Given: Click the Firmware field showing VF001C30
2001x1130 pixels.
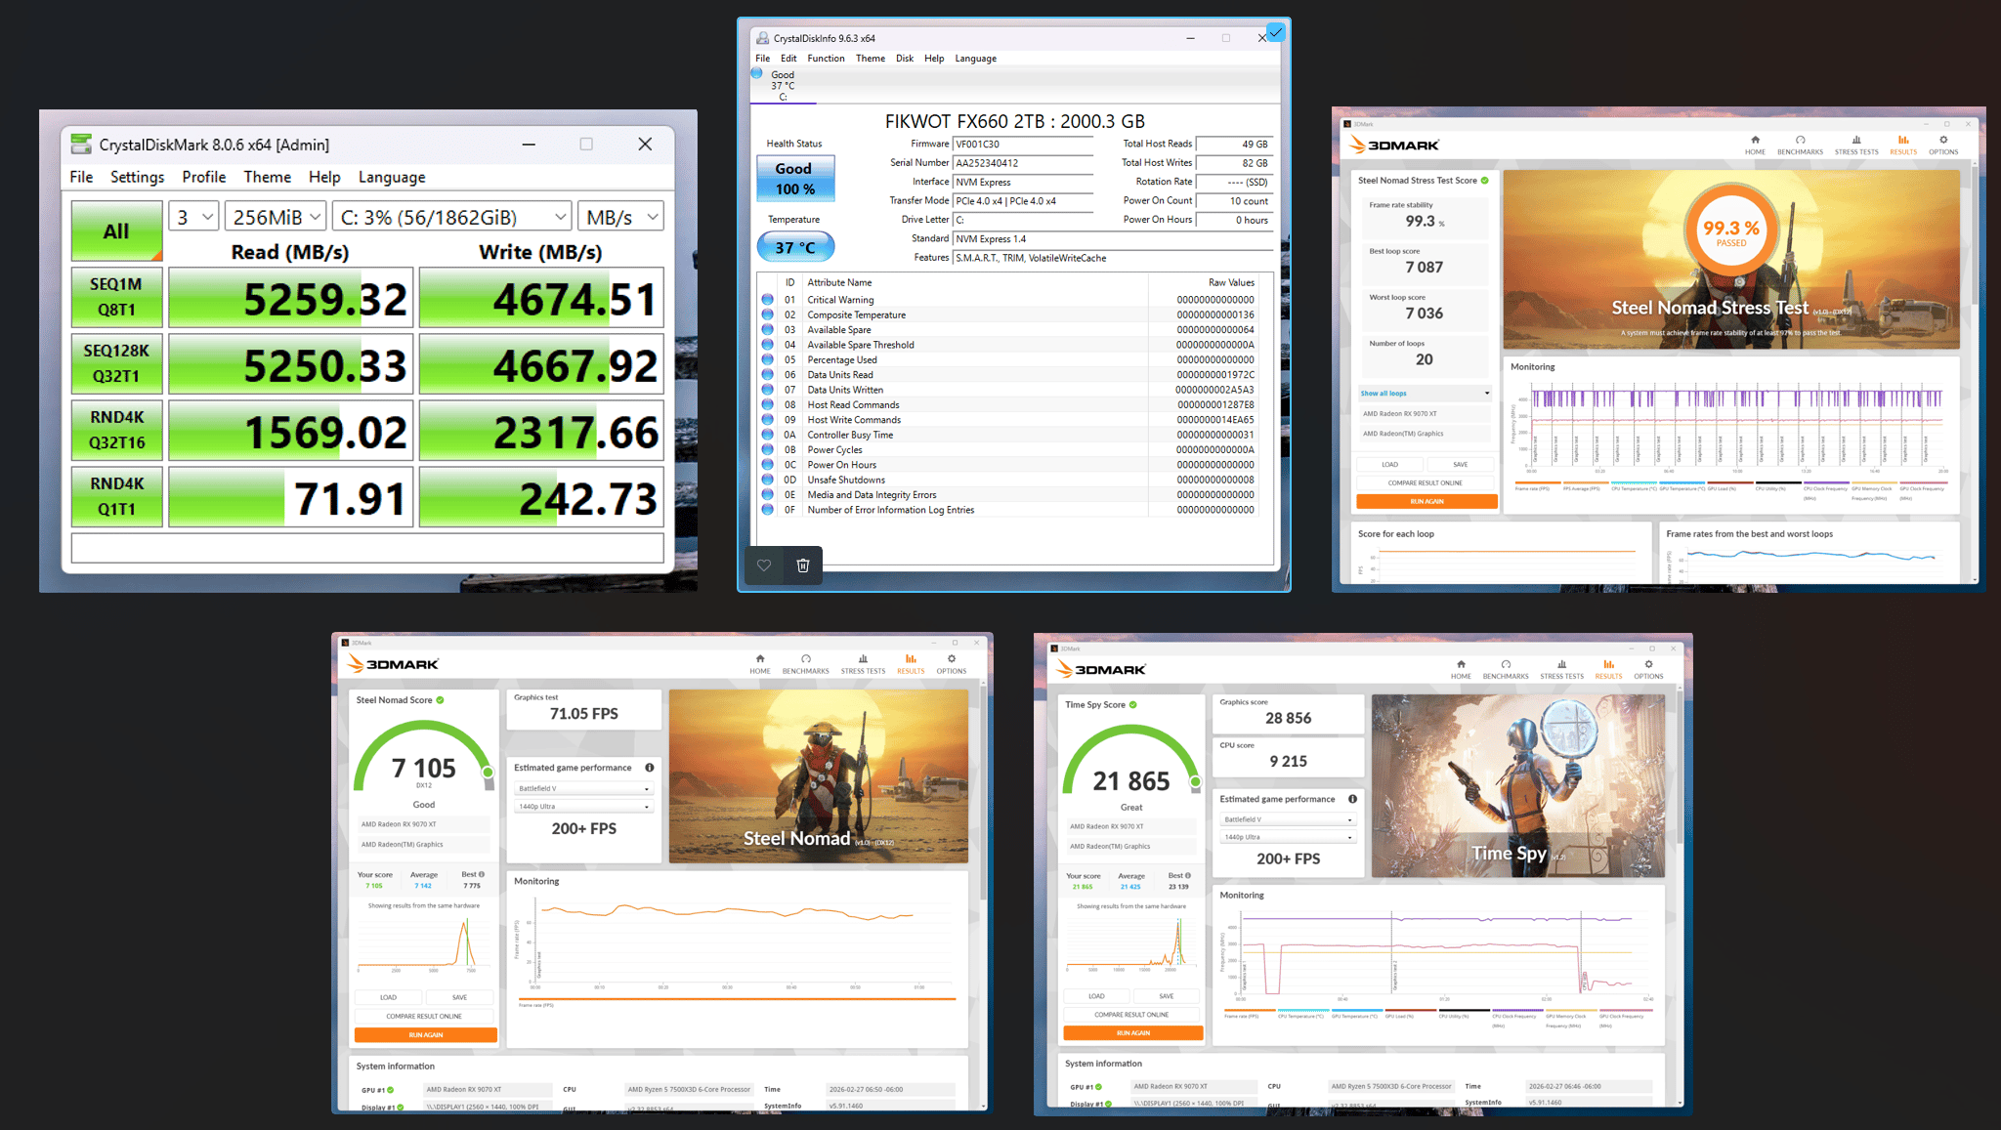Looking at the screenshot, I should pos(1023,144).
